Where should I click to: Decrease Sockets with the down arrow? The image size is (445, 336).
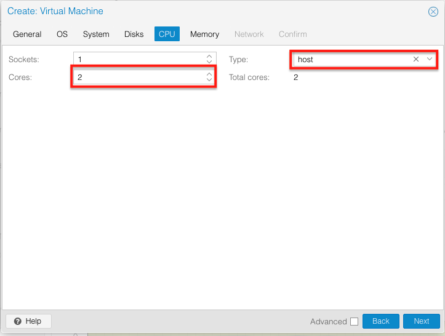pos(209,62)
